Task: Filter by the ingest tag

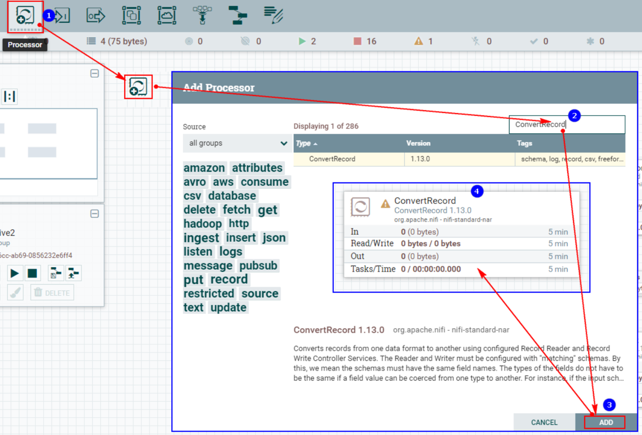Action: pos(201,238)
